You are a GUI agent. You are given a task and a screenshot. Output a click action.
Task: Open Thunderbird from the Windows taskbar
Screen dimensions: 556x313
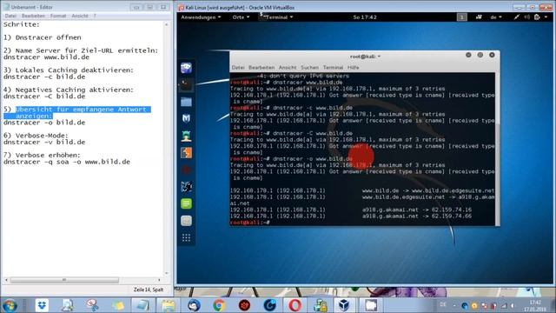tap(194, 305)
